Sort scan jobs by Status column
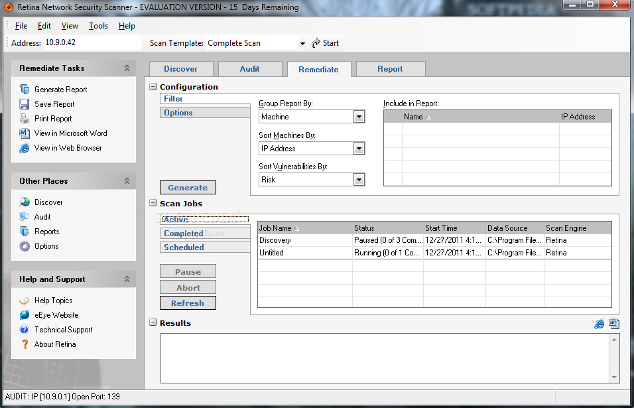Screen dimensions: 634x408 click(388, 228)
